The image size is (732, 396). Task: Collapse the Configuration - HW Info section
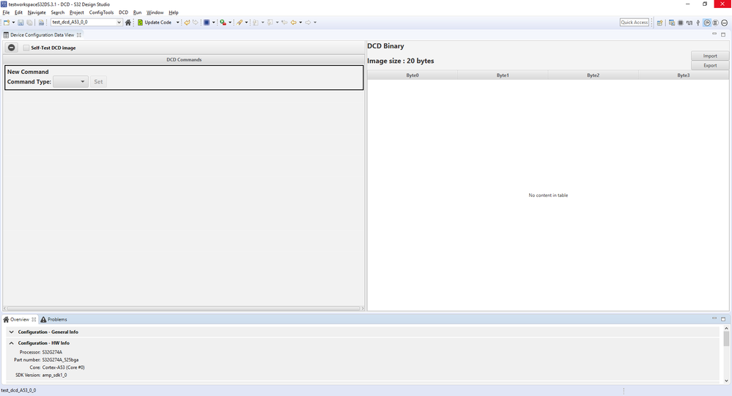pos(11,343)
